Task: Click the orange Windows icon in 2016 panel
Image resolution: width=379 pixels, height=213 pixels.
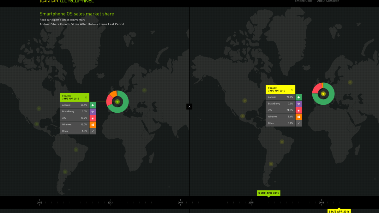Action: coord(298,117)
